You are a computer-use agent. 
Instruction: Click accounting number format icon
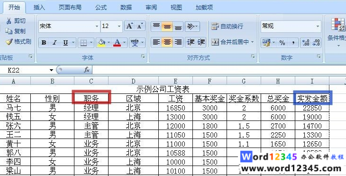point(266,43)
